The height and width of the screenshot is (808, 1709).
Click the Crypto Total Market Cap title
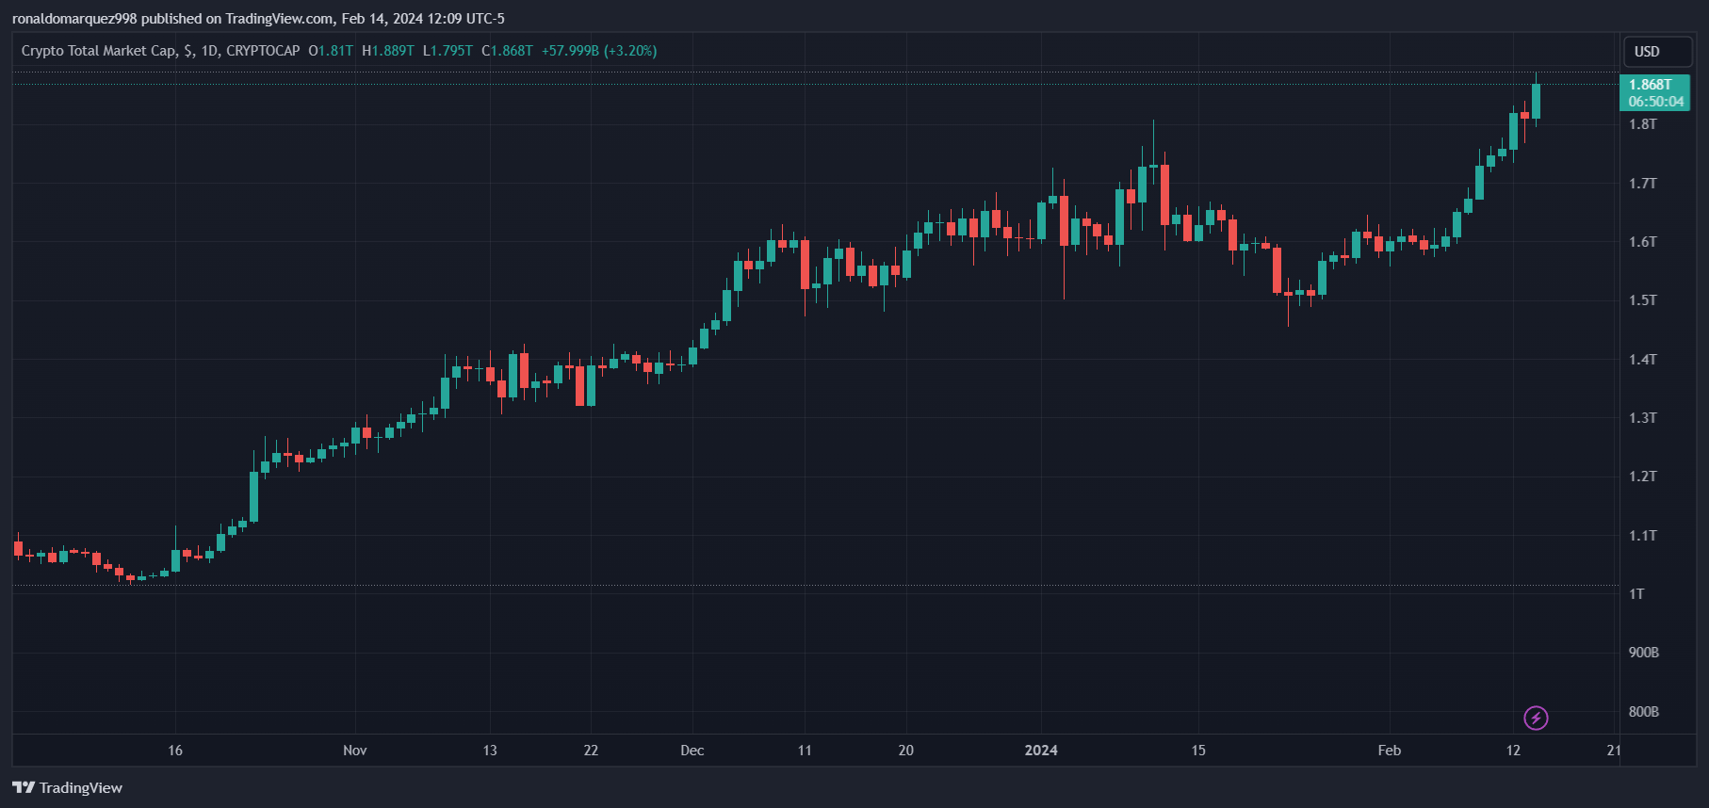click(98, 51)
